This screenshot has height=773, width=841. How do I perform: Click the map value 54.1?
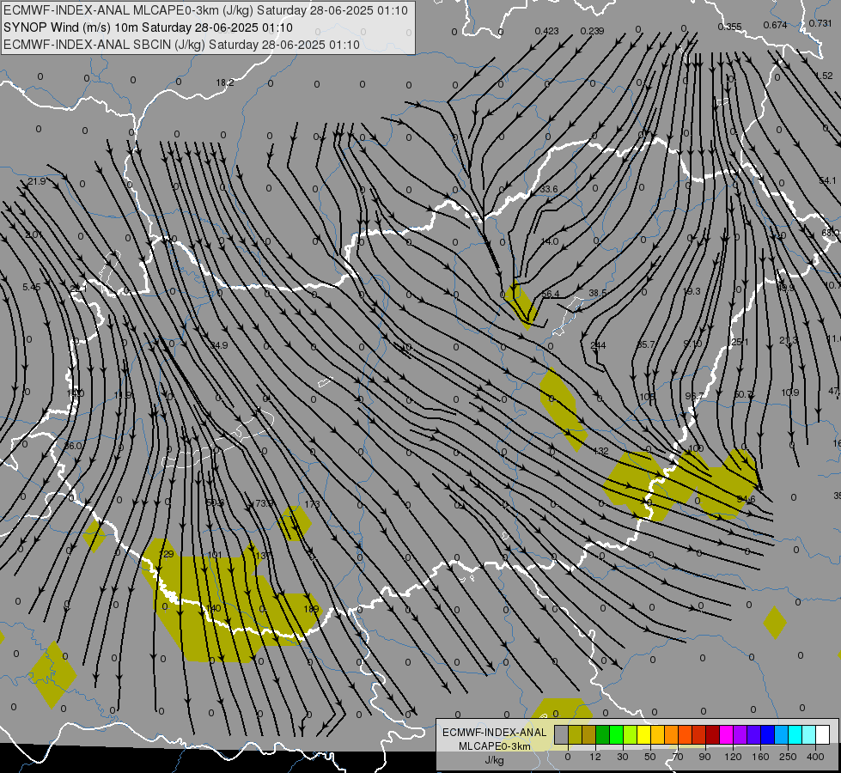pos(827,180)
